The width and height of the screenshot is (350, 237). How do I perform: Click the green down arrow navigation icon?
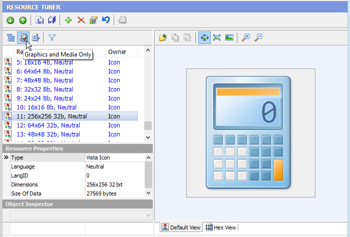[10, 20]
